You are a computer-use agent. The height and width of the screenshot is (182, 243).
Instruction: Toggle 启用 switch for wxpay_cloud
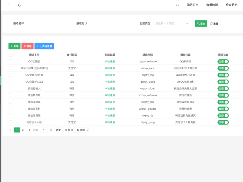[x=223, y=89]
